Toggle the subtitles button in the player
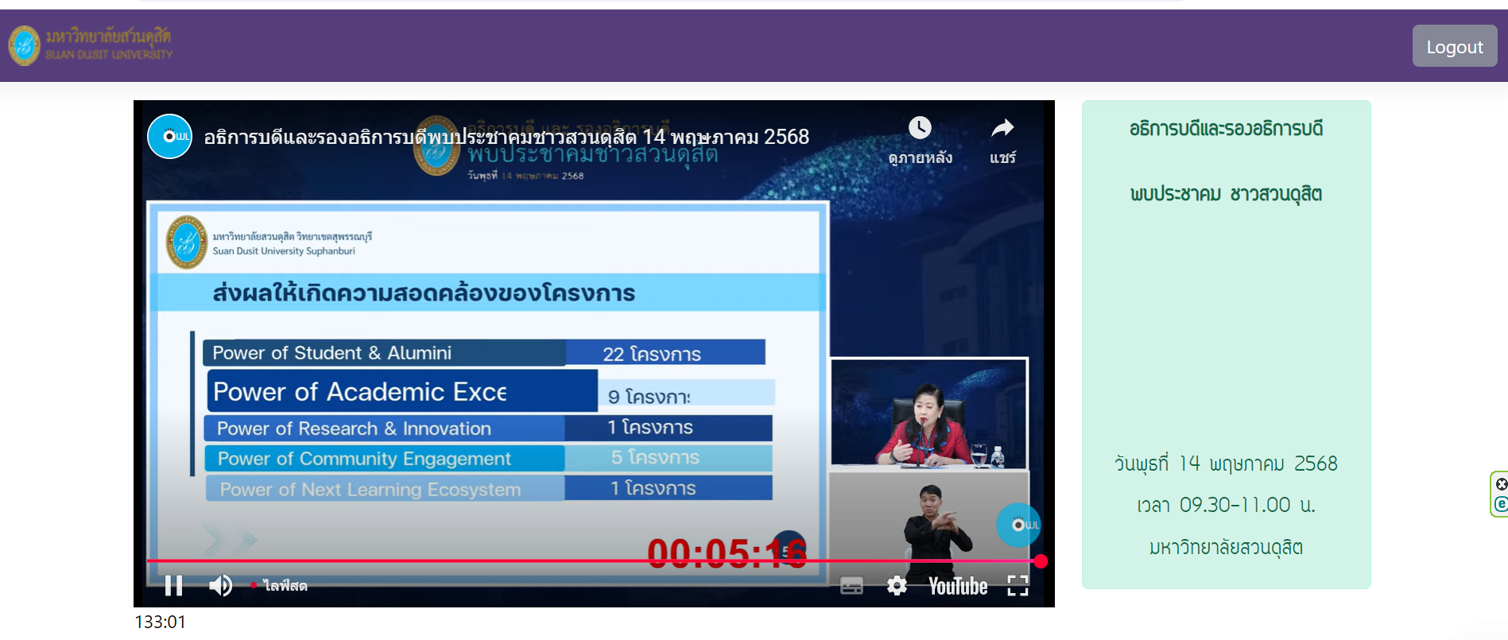This screenshot has height=640, width=1508. tap(851, 586)
